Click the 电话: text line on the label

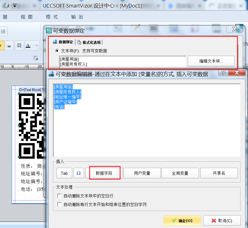32,189
